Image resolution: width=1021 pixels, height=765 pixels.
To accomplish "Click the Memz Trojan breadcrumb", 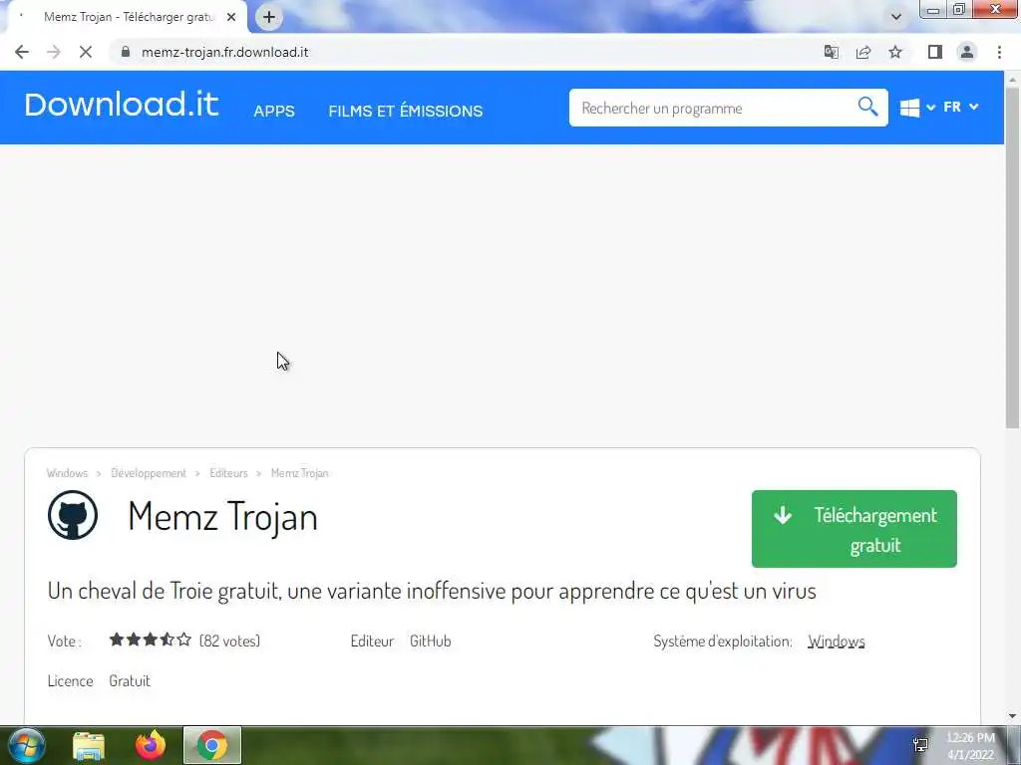I will 299,473.
